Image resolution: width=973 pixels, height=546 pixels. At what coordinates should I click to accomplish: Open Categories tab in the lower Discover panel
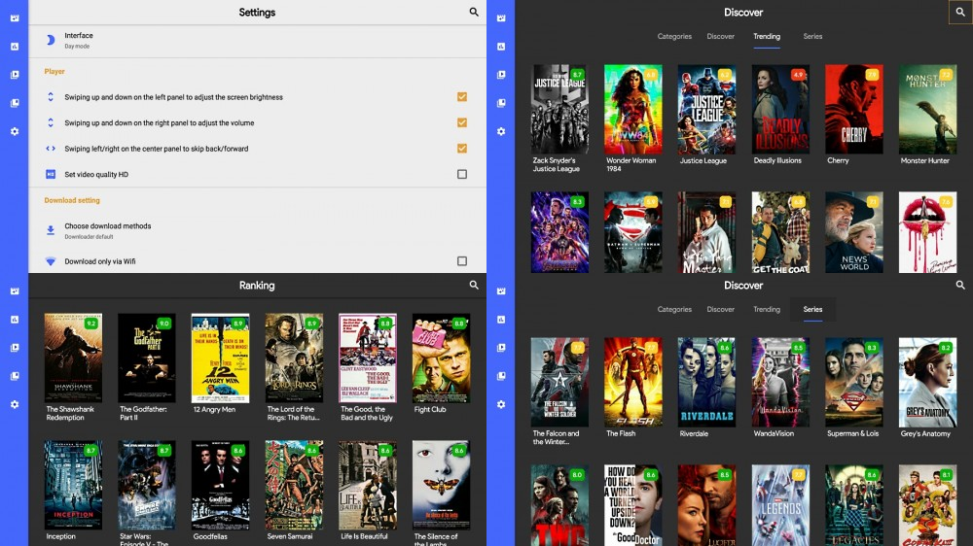pos(674,309)
